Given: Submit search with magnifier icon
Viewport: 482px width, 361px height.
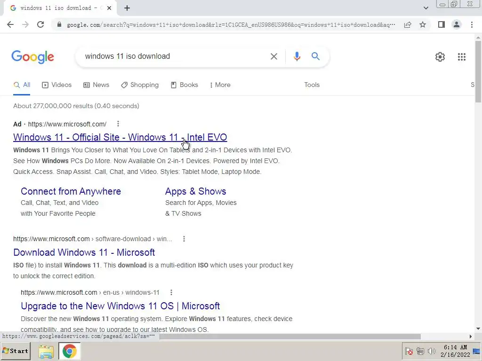Looking at the screenshot, I should [x=315, y=56].
